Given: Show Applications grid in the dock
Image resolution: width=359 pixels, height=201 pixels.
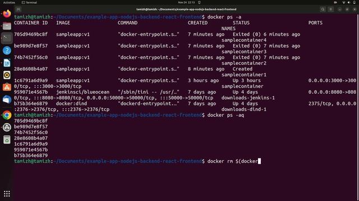Looking at the screenshot, I should point(7,194).
